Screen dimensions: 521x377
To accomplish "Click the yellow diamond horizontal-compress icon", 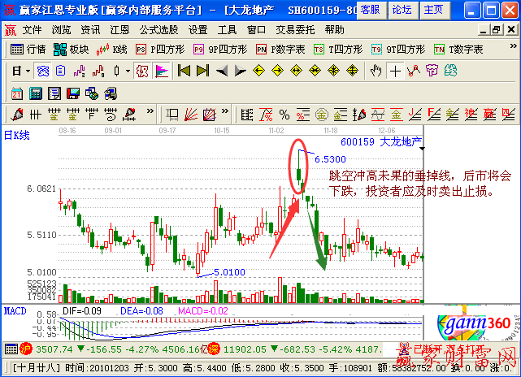I will click(315, 71).
